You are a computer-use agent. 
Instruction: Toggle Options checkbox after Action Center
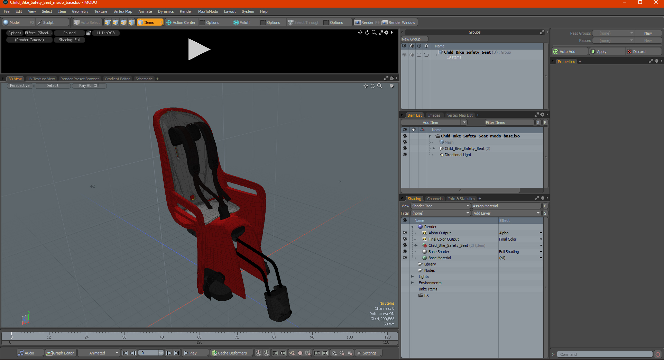[202, 22]
